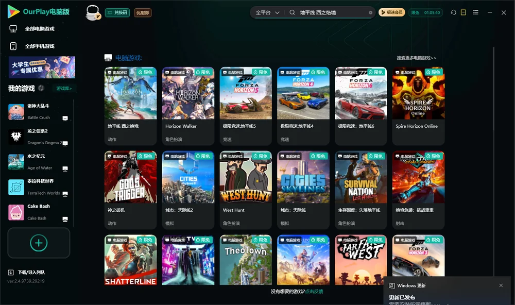Open the 地平线 西之绝境 game card

[x=130, y=106]
